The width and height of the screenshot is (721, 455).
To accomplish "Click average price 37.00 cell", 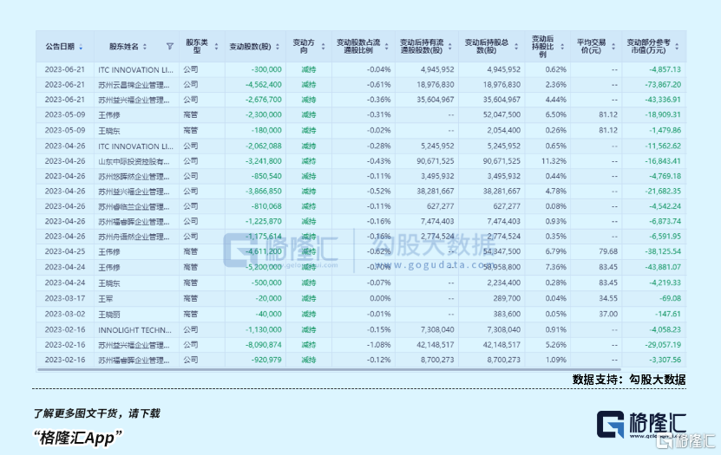I will 608,314.
